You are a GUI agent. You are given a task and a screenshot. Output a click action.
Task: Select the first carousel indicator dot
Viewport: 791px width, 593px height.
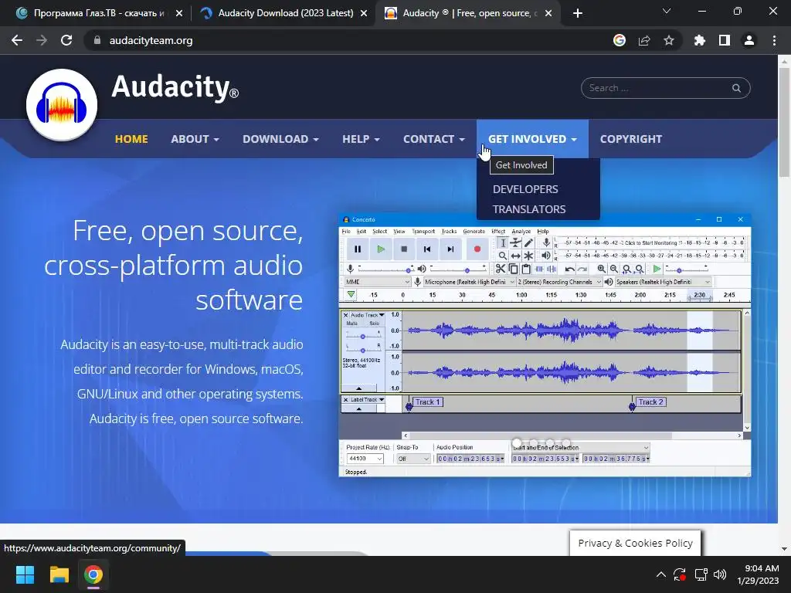517,442
